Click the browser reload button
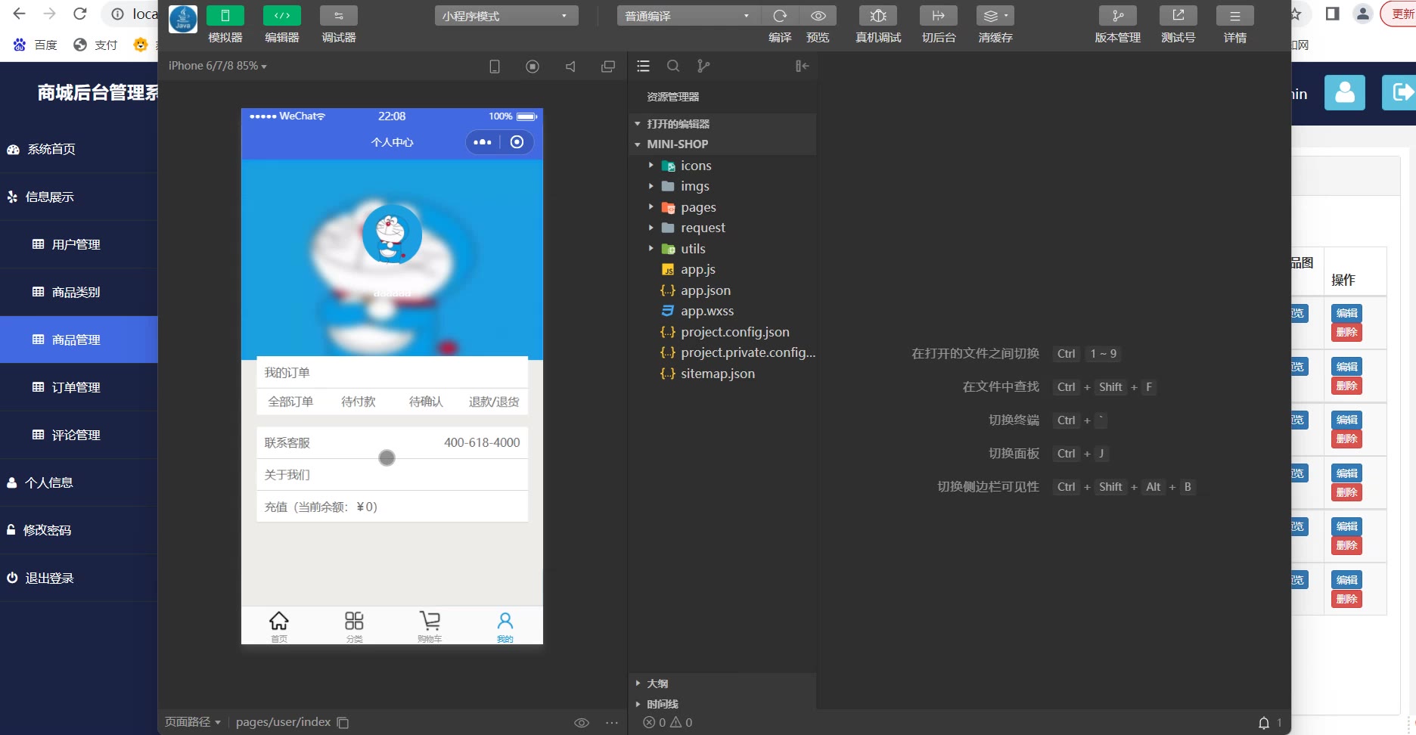This screenshot has height=735, width=1416. [x=79, y=14]
